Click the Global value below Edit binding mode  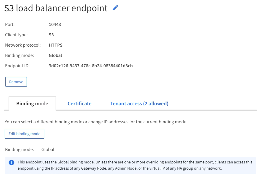point(48,150)
